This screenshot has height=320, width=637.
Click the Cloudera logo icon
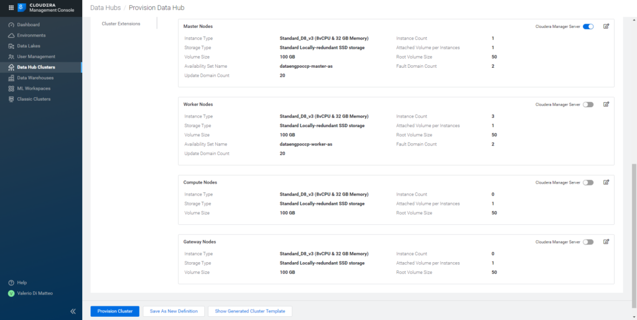22,7
